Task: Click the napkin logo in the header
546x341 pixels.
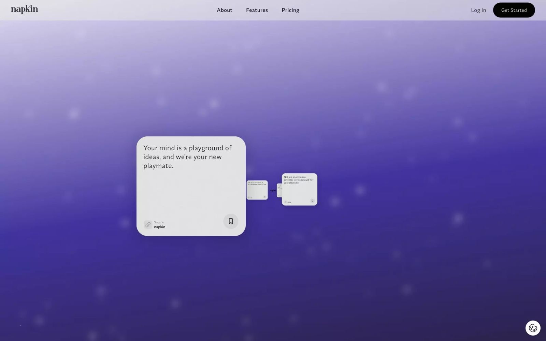Action: [25, 10]
